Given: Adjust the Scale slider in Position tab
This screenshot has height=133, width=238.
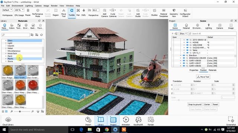Looking at the screenshot, I should [x=178, y=100].
